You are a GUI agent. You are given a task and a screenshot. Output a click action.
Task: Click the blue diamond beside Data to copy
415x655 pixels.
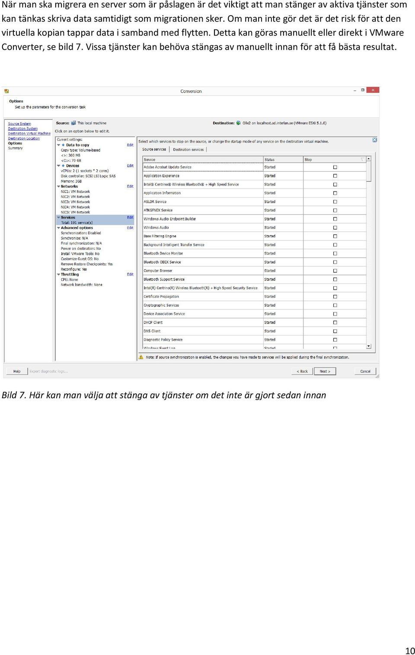click(63, 145)
